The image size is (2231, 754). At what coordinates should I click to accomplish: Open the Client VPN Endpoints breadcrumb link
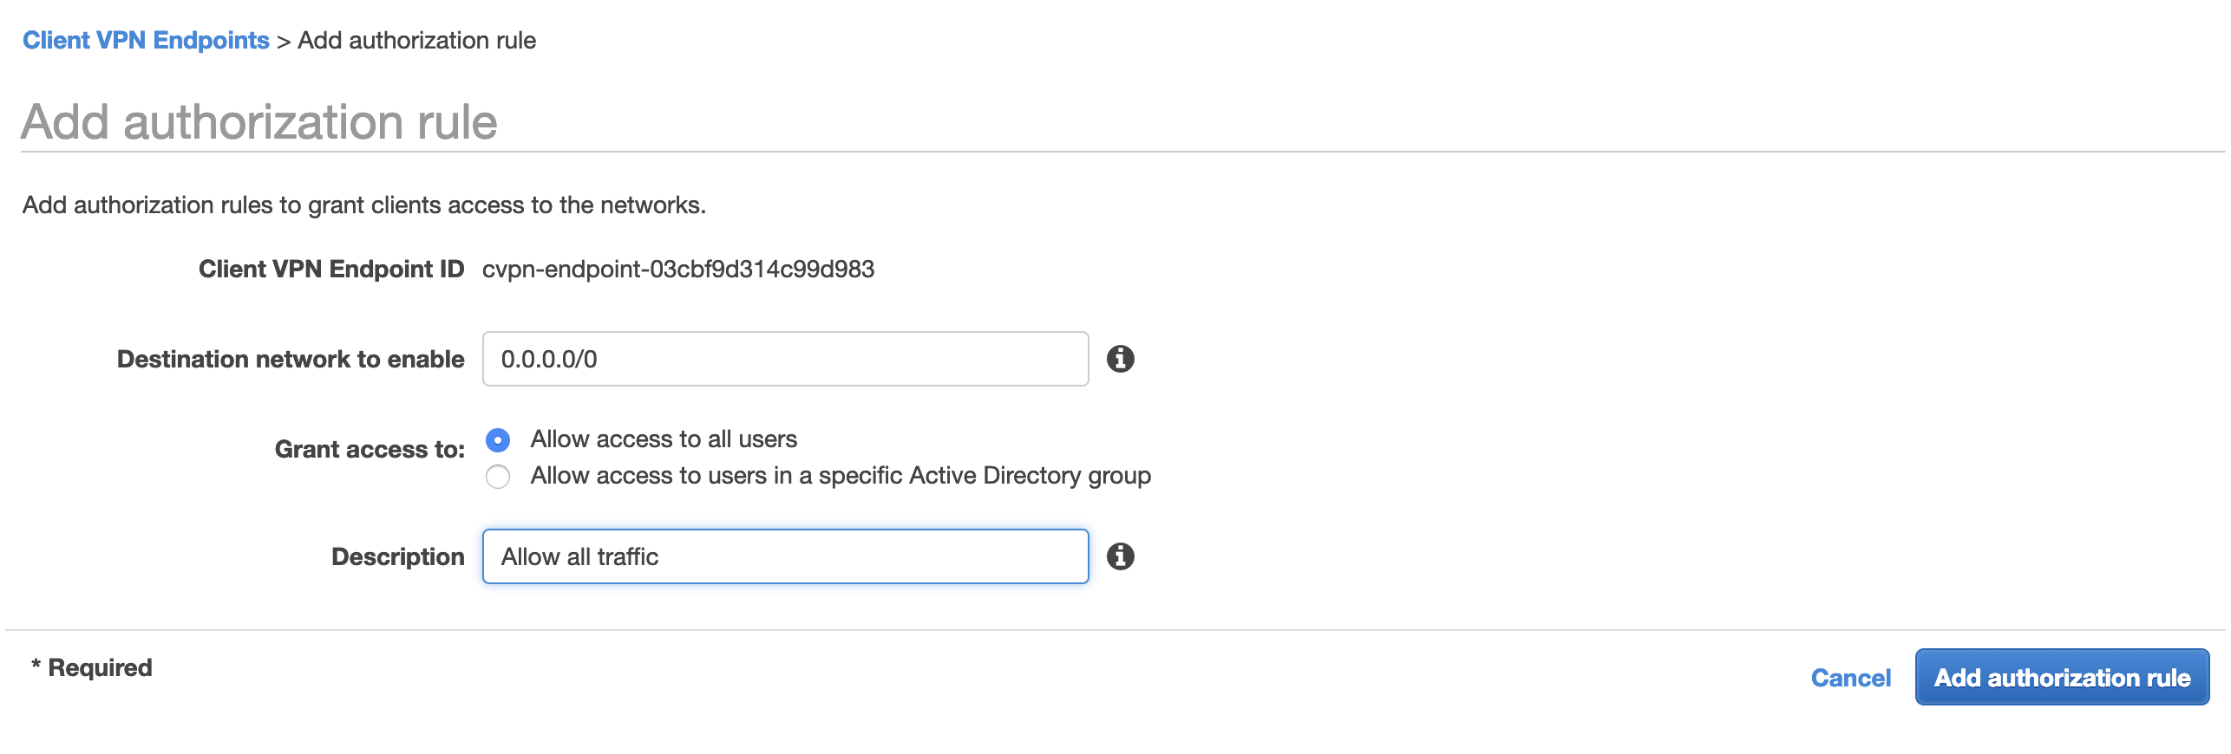[146, 41]
